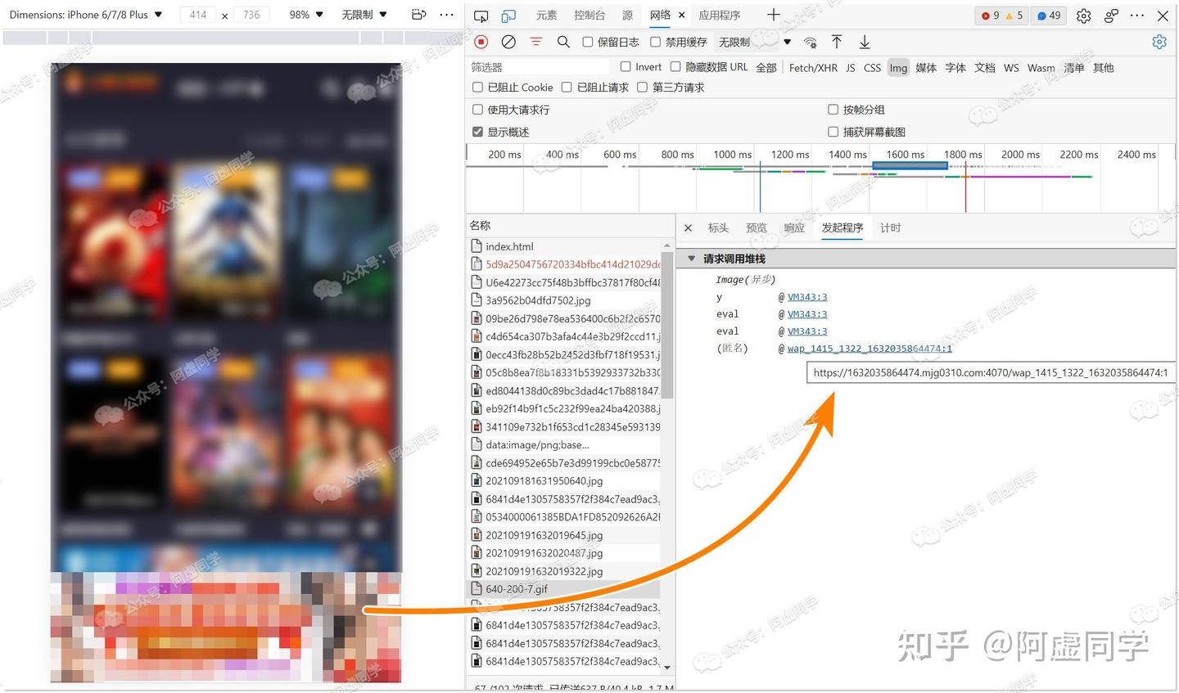Toggle the device emulation icon

pos(508,16)
